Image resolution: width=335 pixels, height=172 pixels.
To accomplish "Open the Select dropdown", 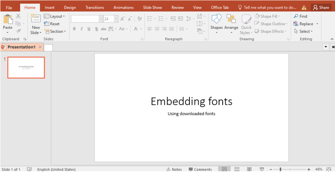I will coord(304,31).
